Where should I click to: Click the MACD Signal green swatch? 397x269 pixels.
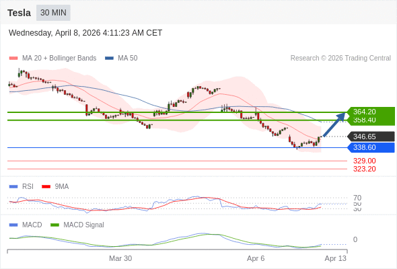[x=55, y=225]
